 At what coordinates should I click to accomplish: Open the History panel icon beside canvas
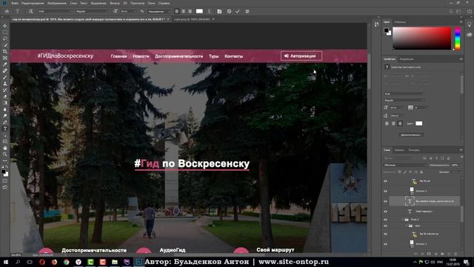(x=376, y=24)
